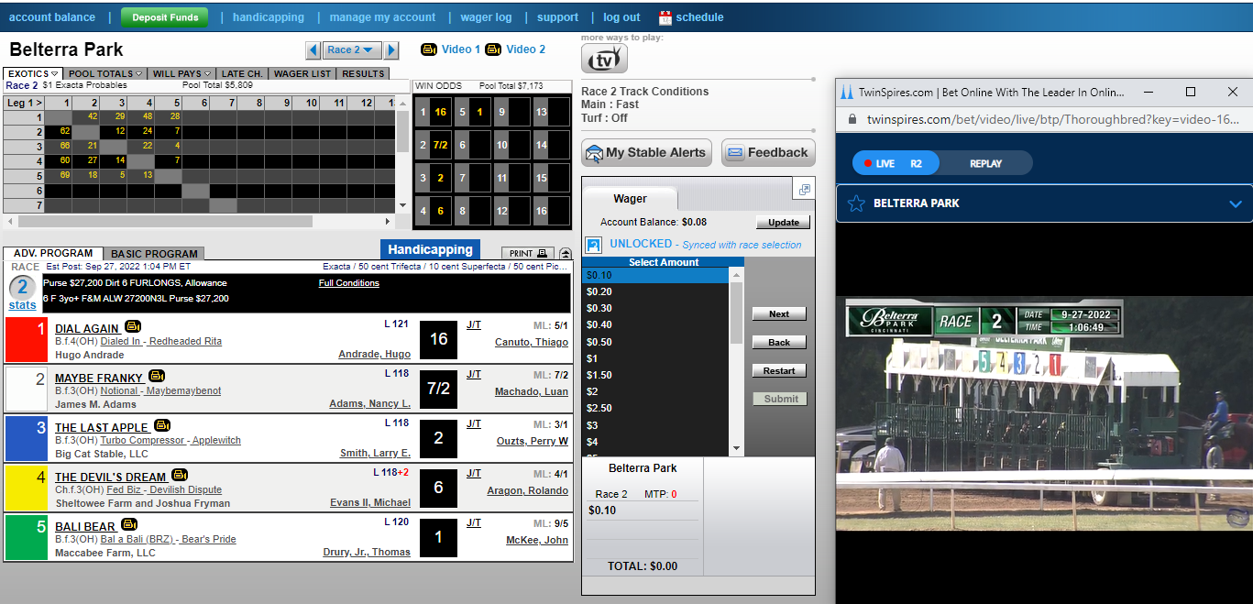Select the ADV. PROGRAM tab

[53, 253]
